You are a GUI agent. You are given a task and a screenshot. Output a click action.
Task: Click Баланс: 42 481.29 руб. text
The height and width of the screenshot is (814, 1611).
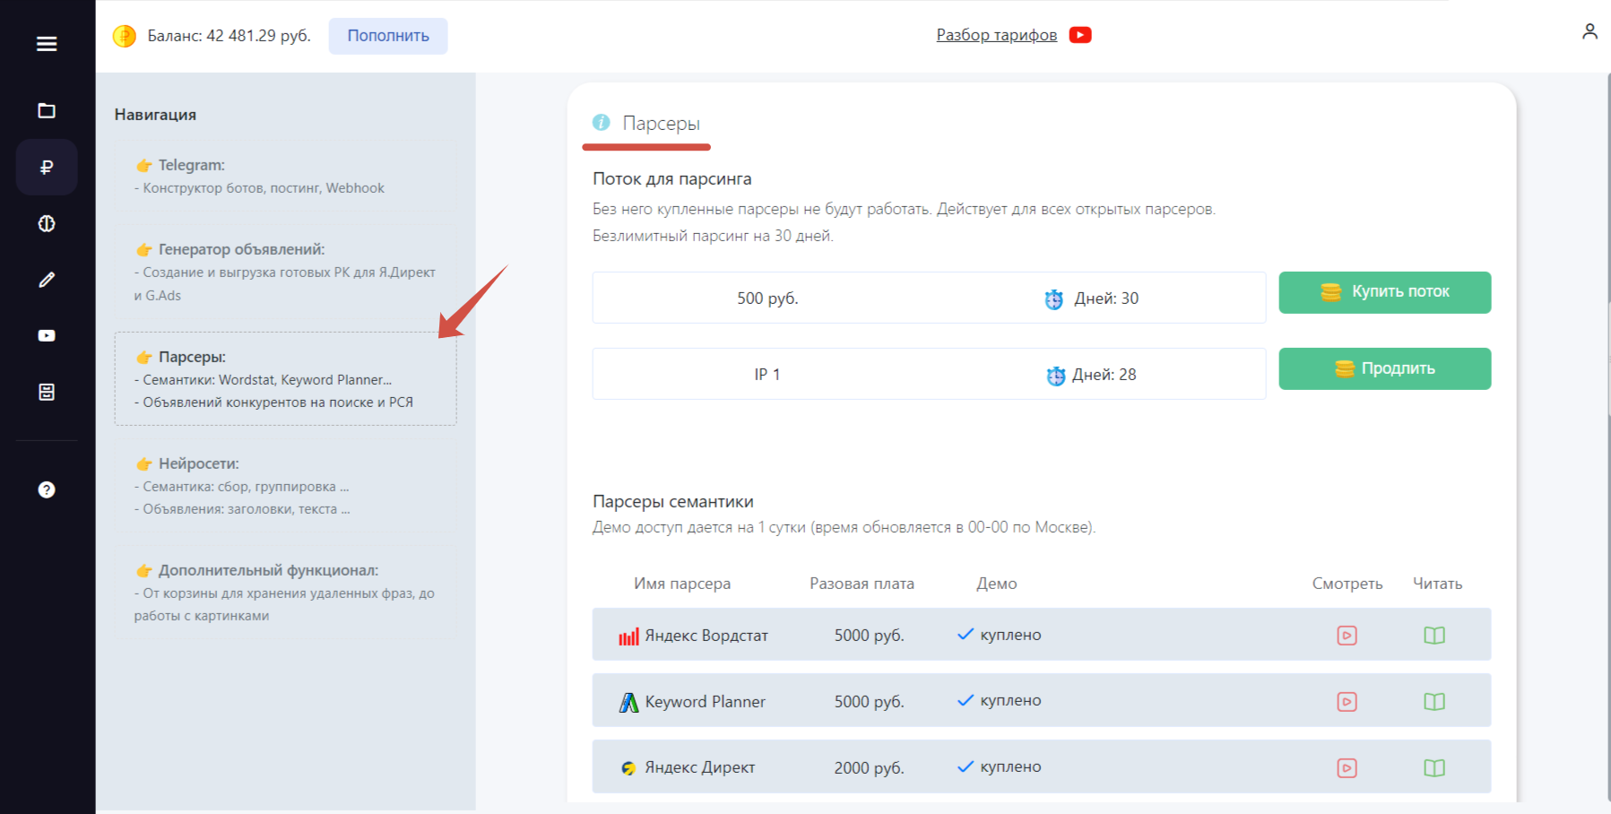coord(229,36)
